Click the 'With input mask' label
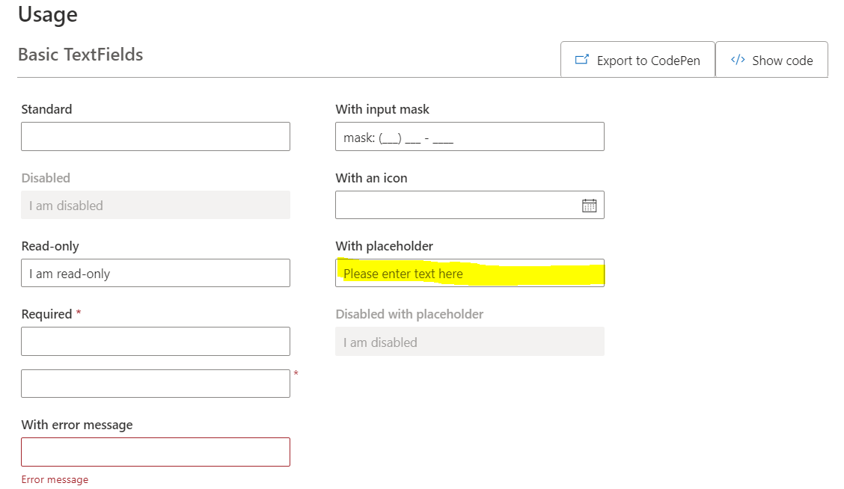 [382, 109]
